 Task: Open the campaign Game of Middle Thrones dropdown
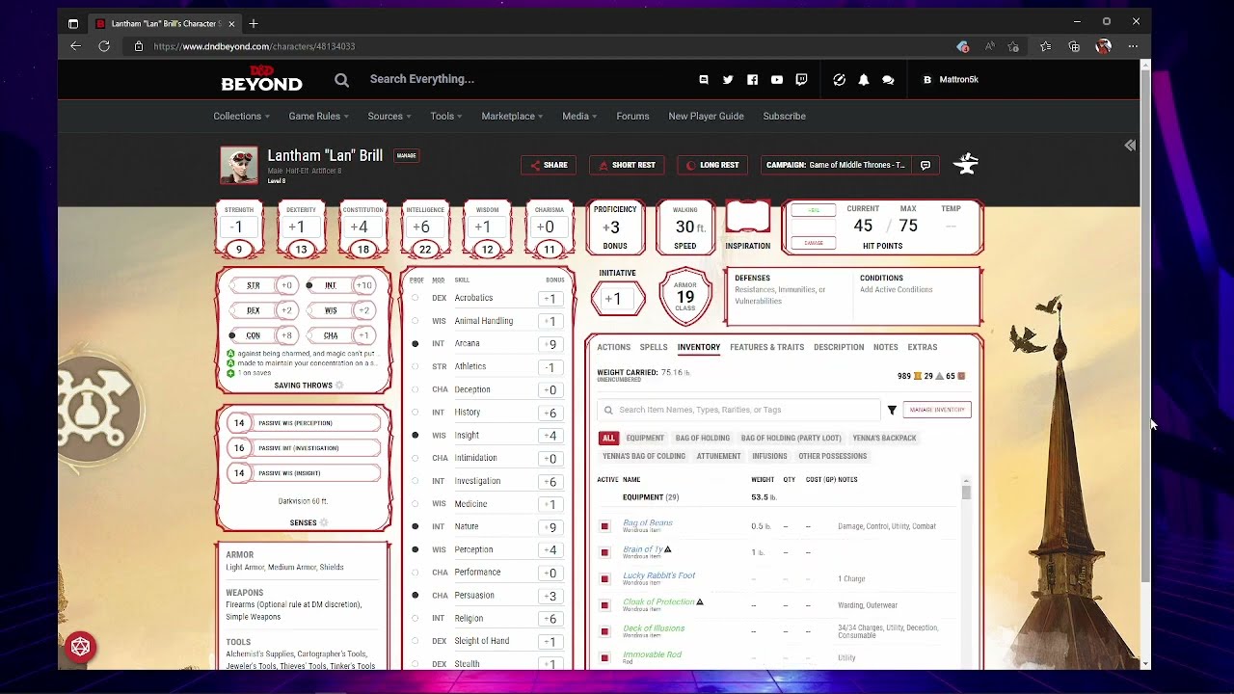tap(837, 165)
